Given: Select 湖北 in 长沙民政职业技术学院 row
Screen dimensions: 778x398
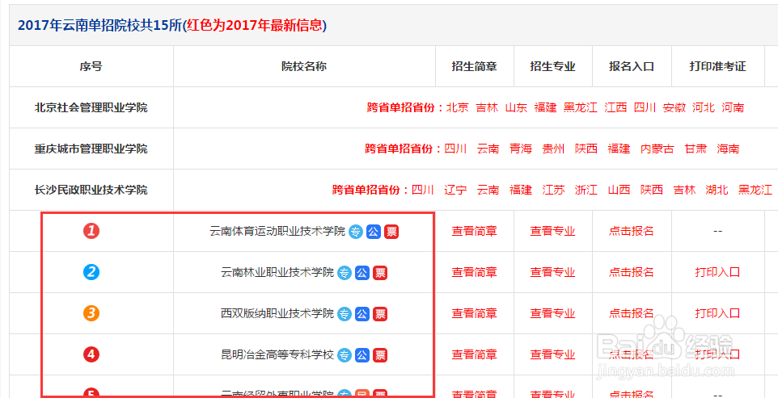Looking at the screenshot, I should (x=717, y=190).
